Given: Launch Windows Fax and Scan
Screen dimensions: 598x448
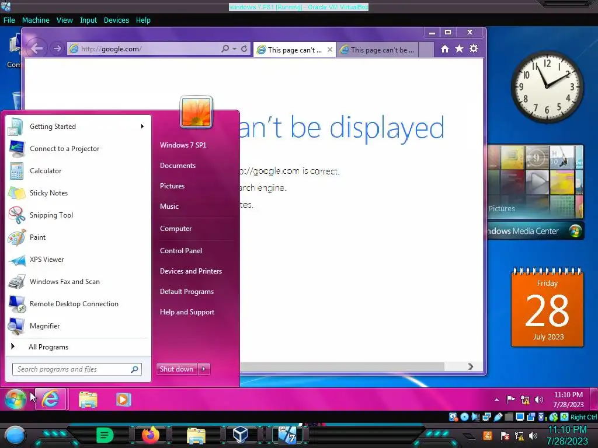Looking at the screenshot, I should pyautogui.click(x=78, y=282).
